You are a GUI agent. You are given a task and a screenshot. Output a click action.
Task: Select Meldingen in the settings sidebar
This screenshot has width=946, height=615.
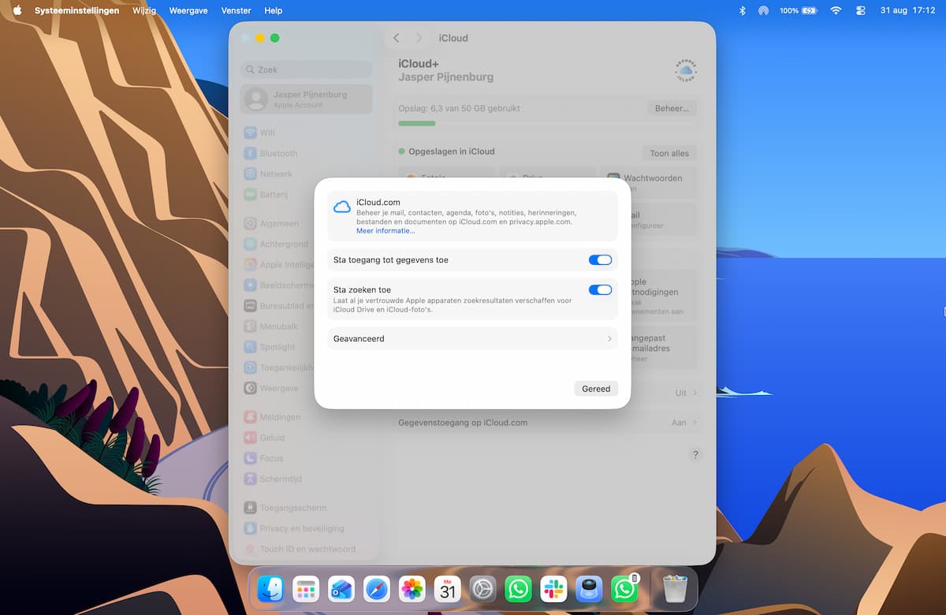click(306, 416)
